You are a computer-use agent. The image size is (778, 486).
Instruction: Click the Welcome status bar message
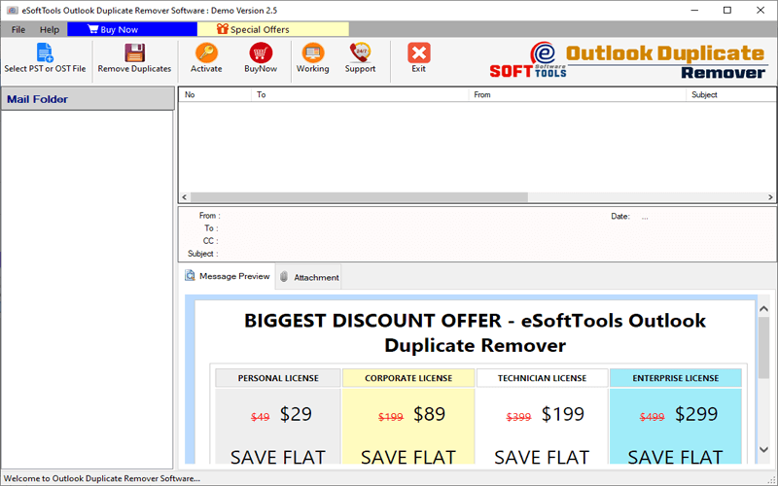tap(102, 478)
